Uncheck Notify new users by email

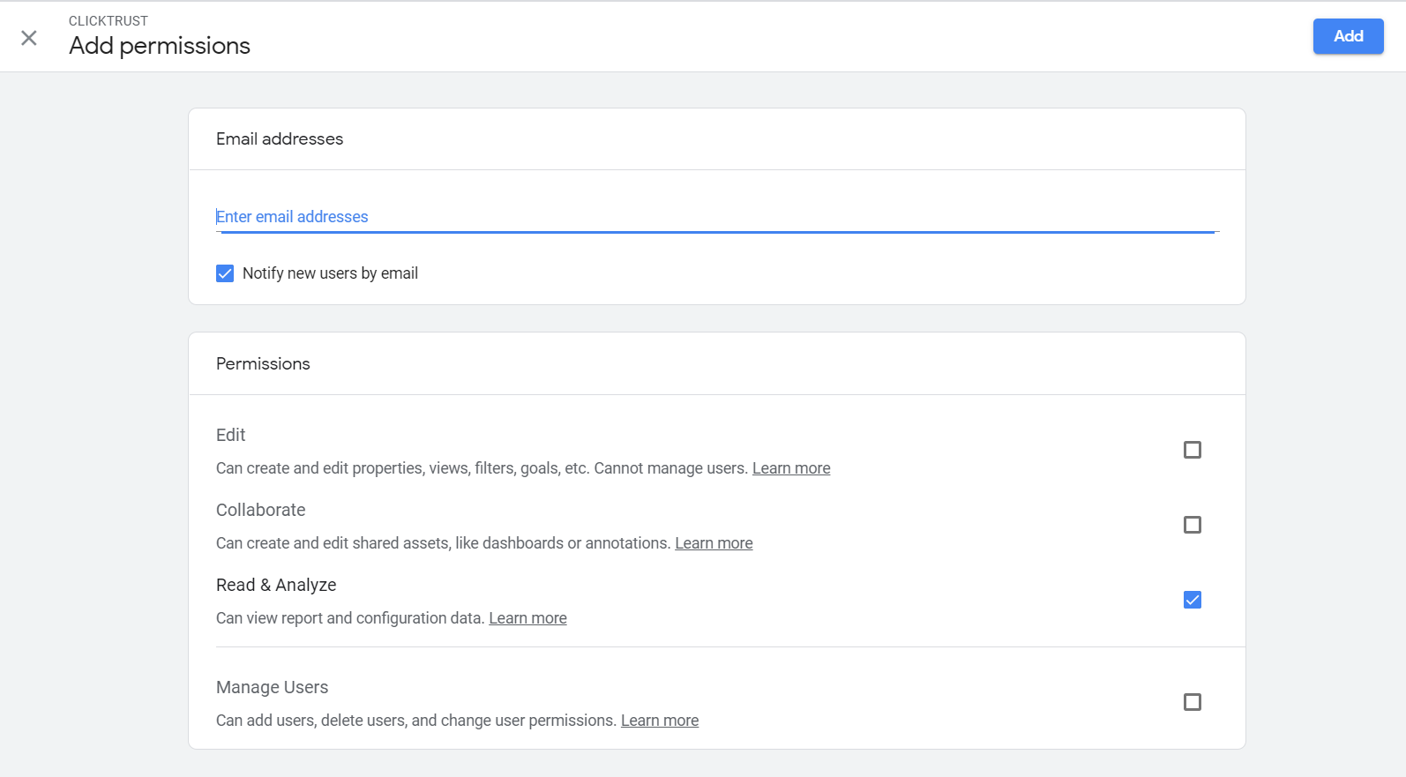tap(225, 273)
